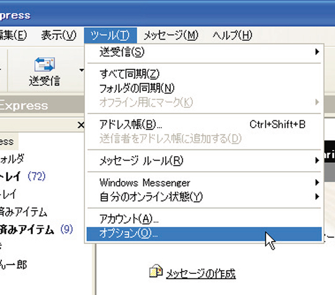Open the メッセージ(M) menu
Screen dimensions: 335x295
click(x=171, y=35)
